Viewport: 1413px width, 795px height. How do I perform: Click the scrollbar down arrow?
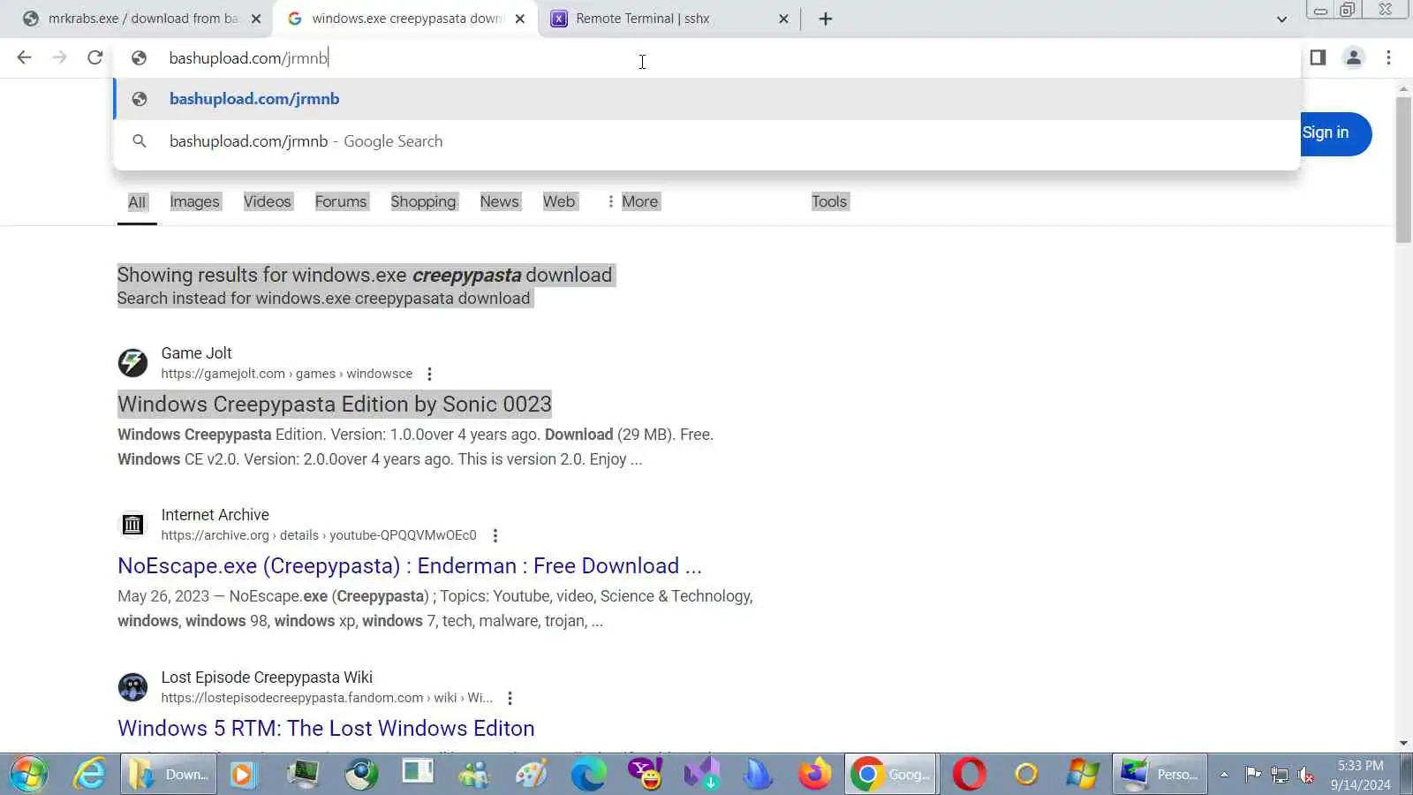(x=1403, y=744)
